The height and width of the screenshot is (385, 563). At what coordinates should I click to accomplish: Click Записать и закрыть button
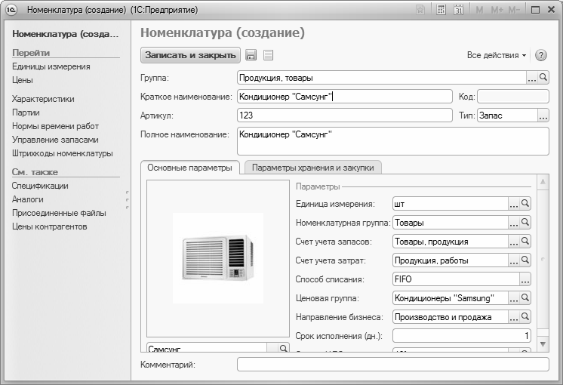click(190, 55)
